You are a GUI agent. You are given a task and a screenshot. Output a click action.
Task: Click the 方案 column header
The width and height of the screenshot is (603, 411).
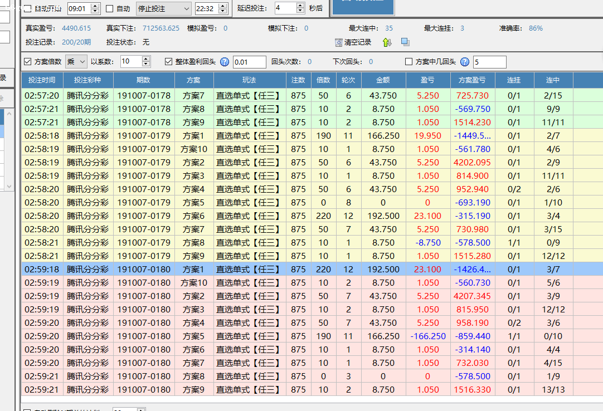(x=194, y=80)
